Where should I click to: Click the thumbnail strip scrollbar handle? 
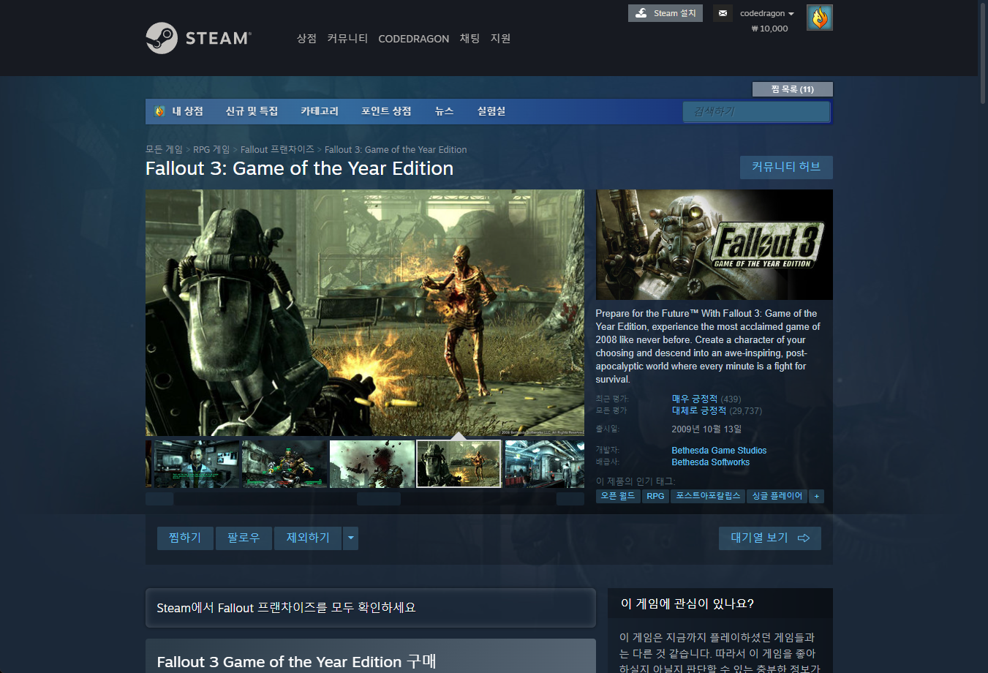[x=379, y=499]
